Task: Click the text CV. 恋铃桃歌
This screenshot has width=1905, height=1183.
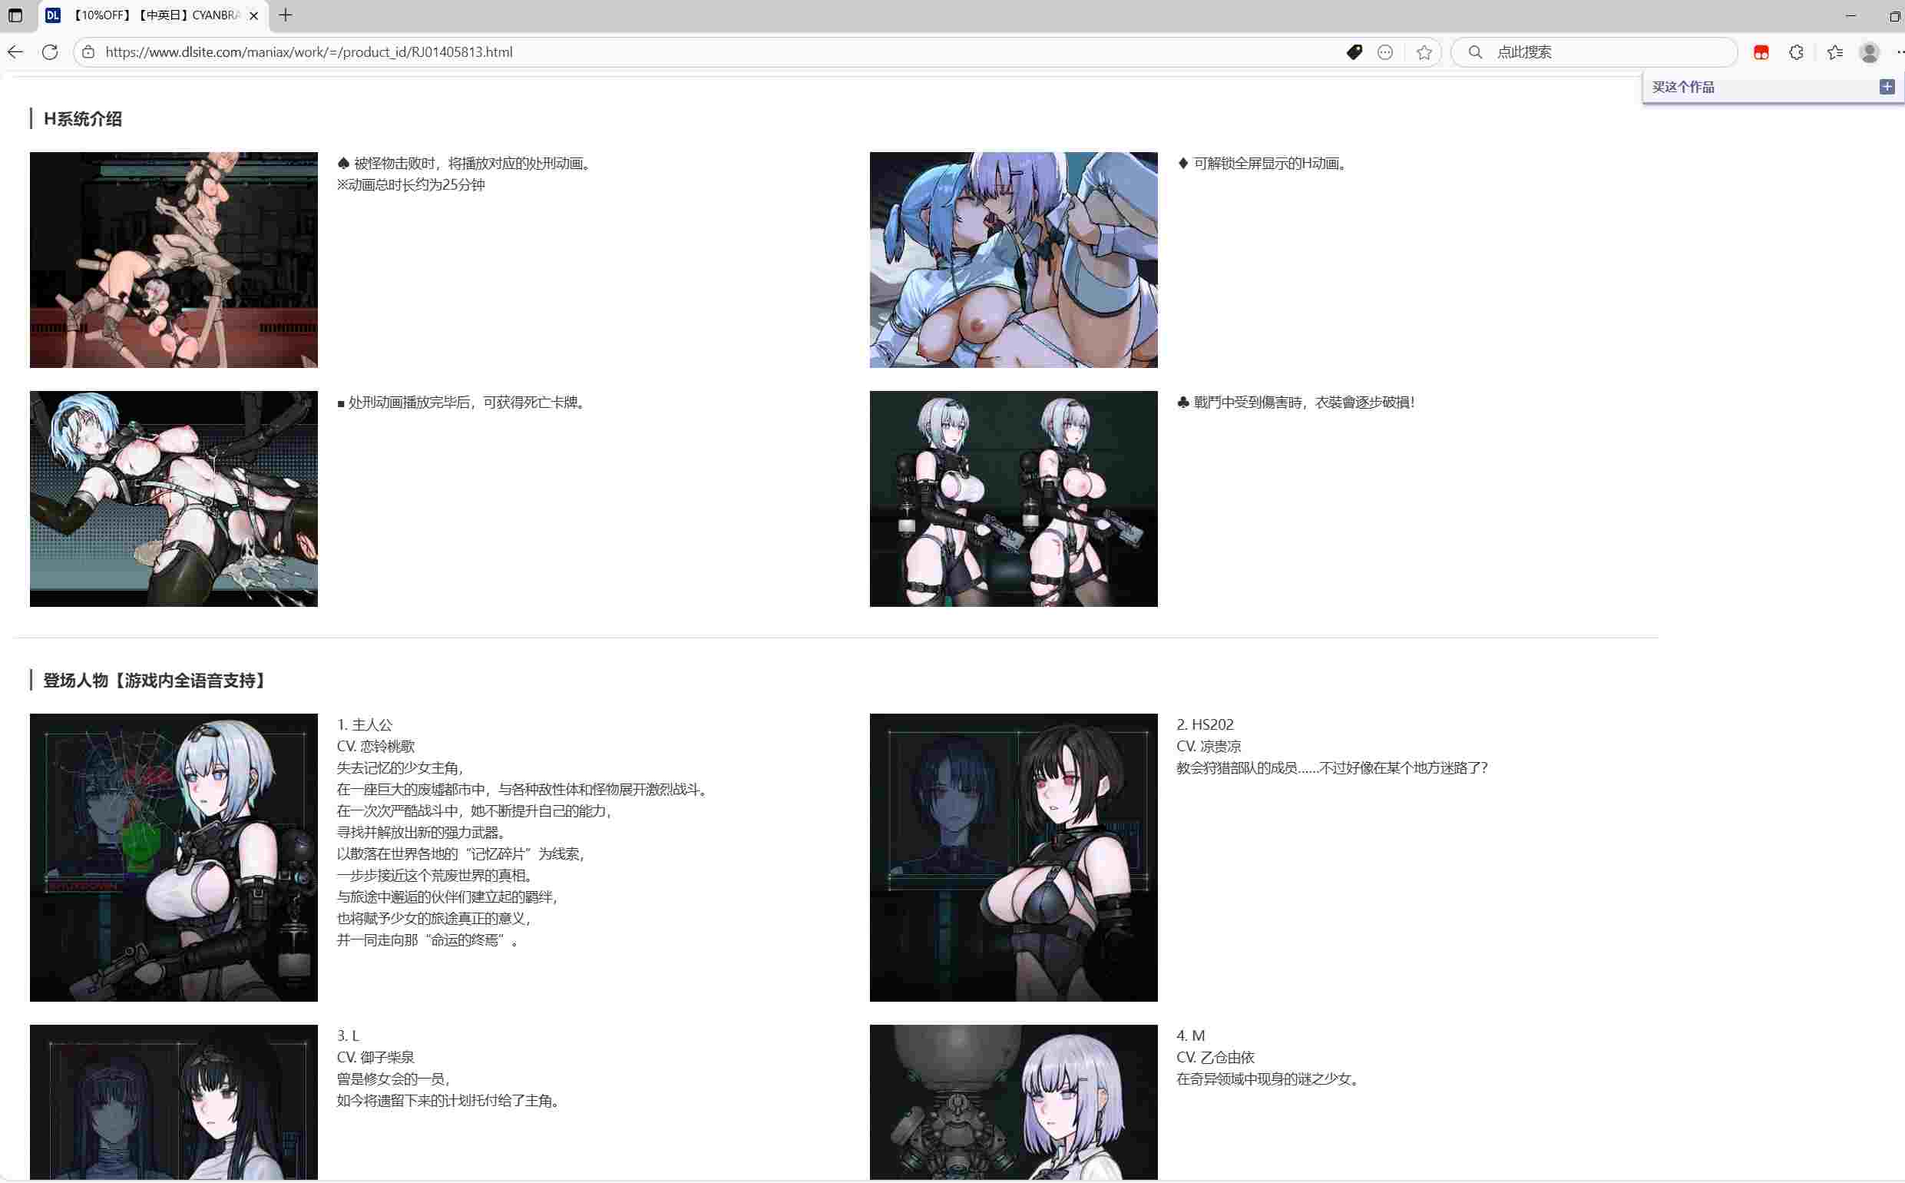Action: pyautogui.click(x=376, y=747)
